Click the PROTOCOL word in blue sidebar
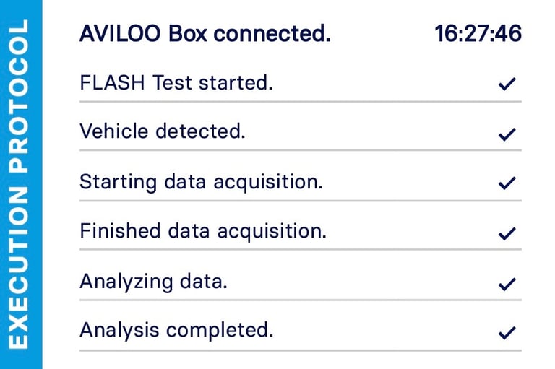Screen dimensions: 555x369 [18, 96]
